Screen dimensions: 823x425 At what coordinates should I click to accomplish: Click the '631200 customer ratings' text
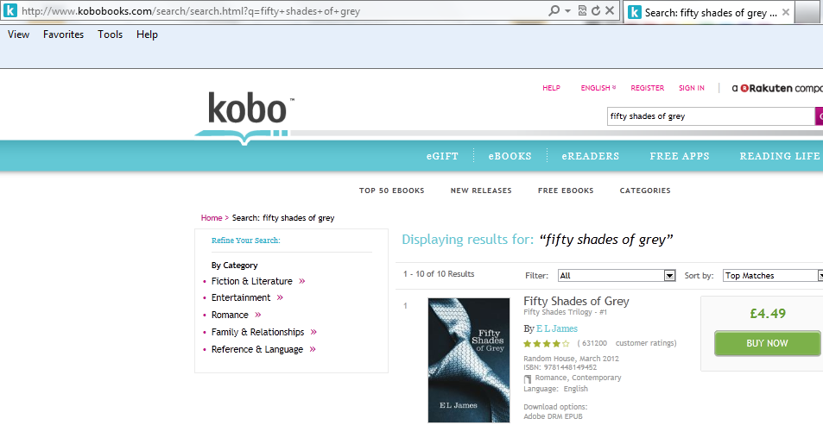pos(627,343)
